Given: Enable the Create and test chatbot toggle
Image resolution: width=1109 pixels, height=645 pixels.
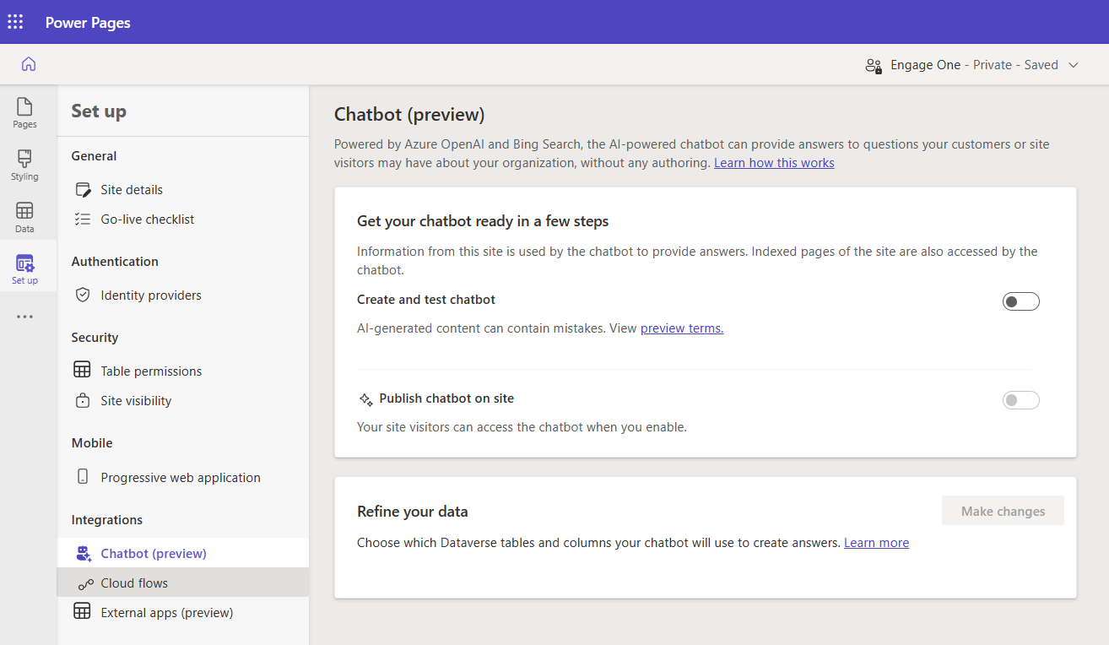Looking at the screenshot, I should 1020,301.
